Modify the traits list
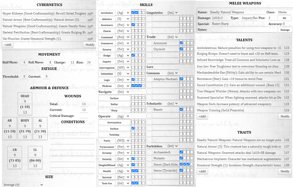293x187 pixels. (x=285, y=171)
